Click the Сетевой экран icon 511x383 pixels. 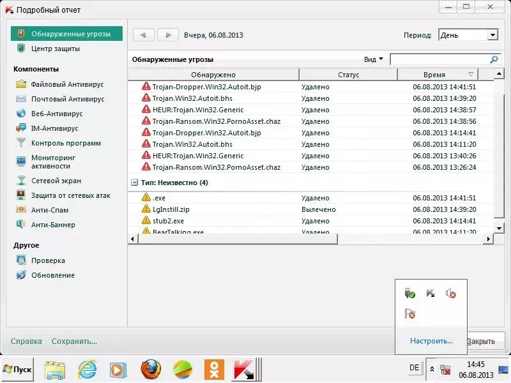[21, 181]
